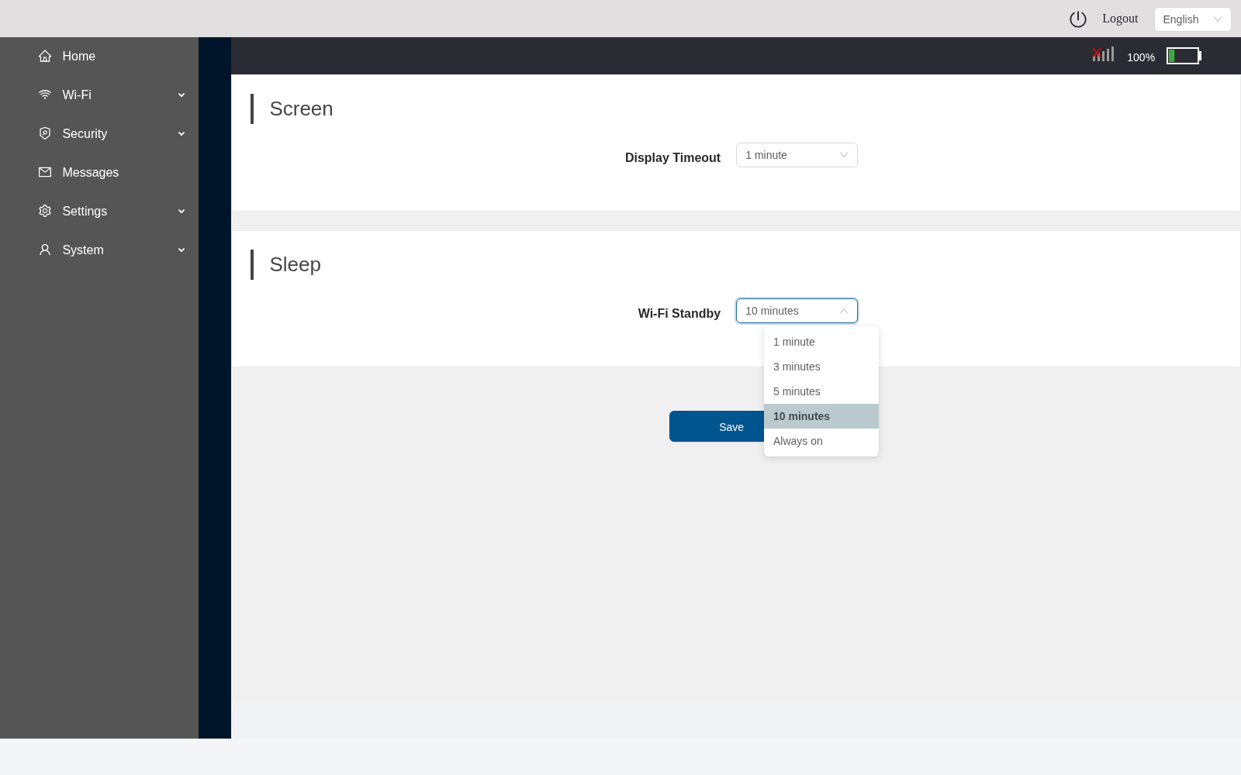Click the Save button
1241x775 pixels.
(731, 426)
